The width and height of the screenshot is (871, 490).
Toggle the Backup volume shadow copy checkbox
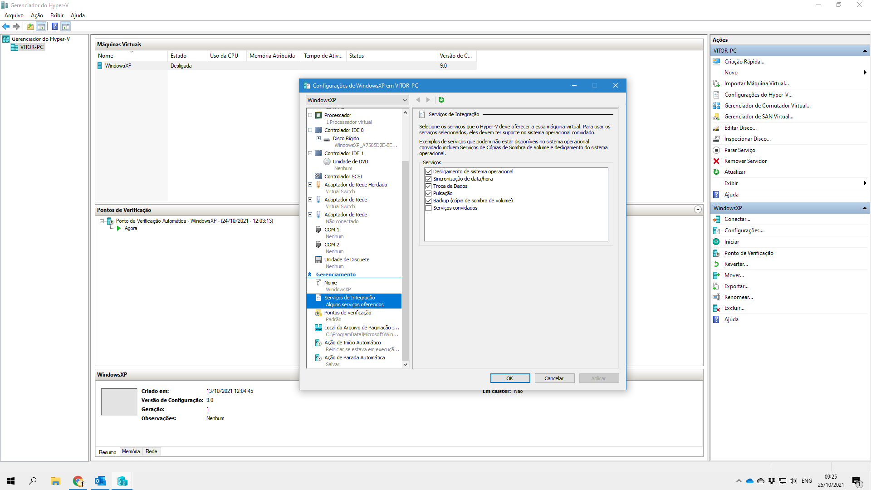click(x=428, y=201)
